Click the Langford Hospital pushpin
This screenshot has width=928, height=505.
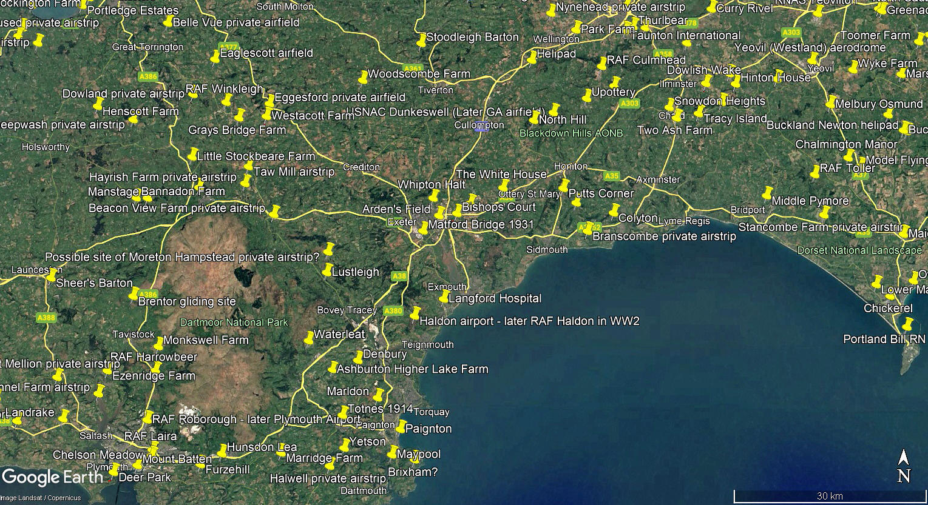[444, 297]
